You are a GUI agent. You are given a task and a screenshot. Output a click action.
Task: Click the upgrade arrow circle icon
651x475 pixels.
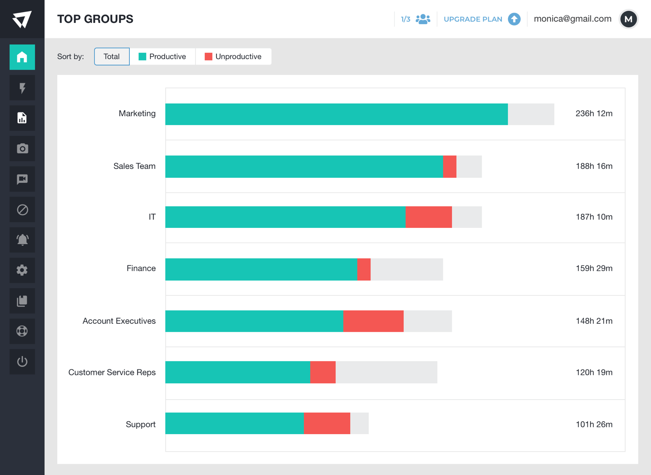point(514,19)
